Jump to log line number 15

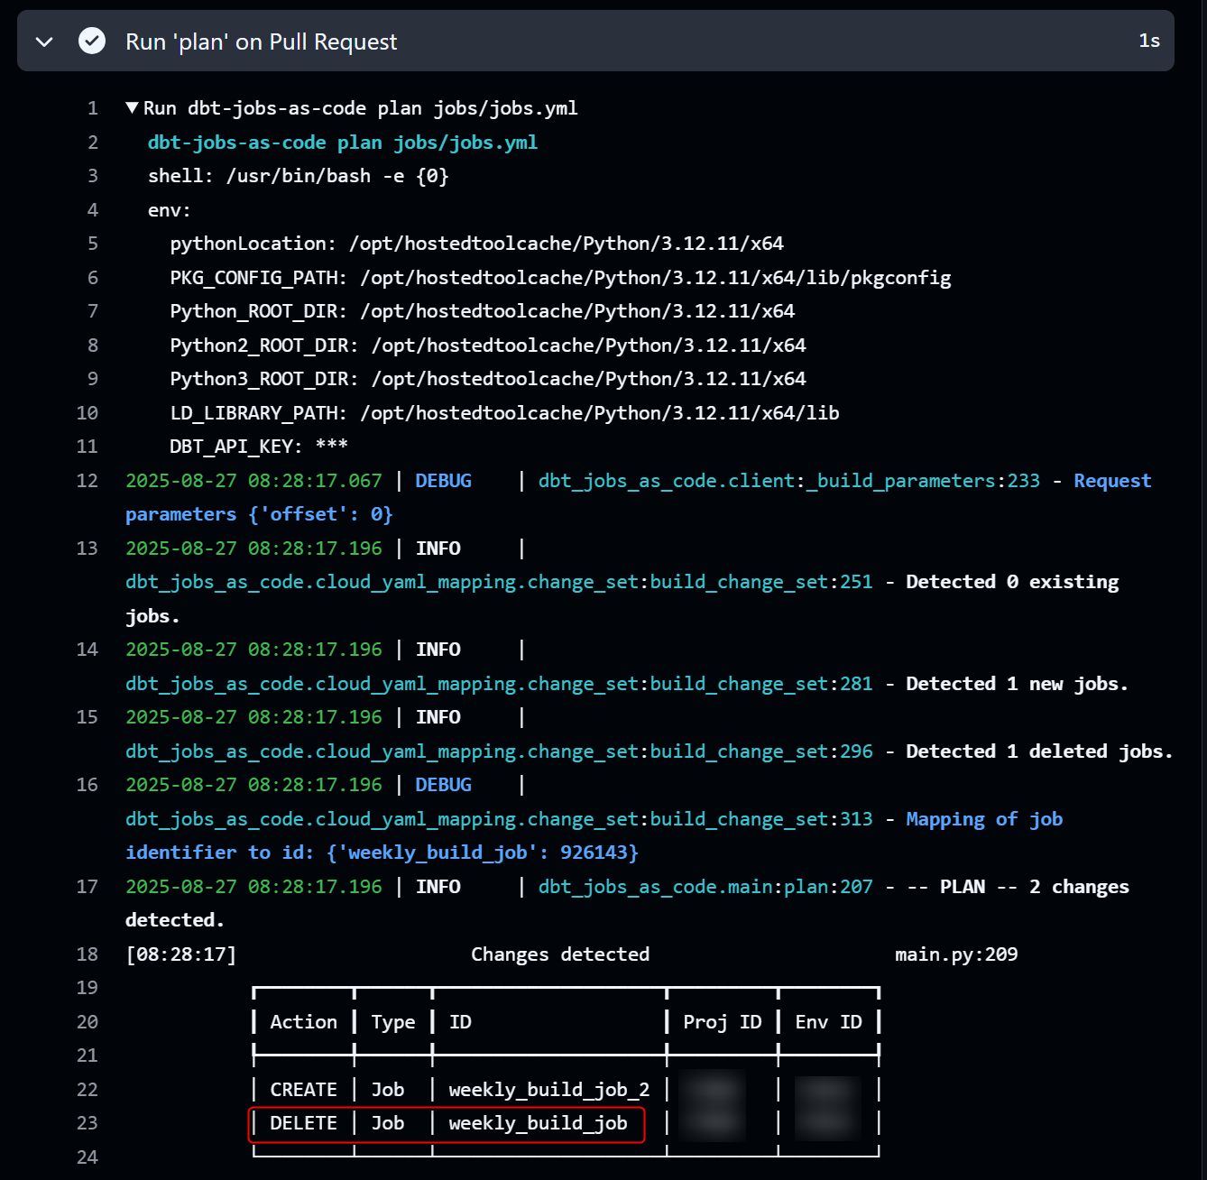88,717
